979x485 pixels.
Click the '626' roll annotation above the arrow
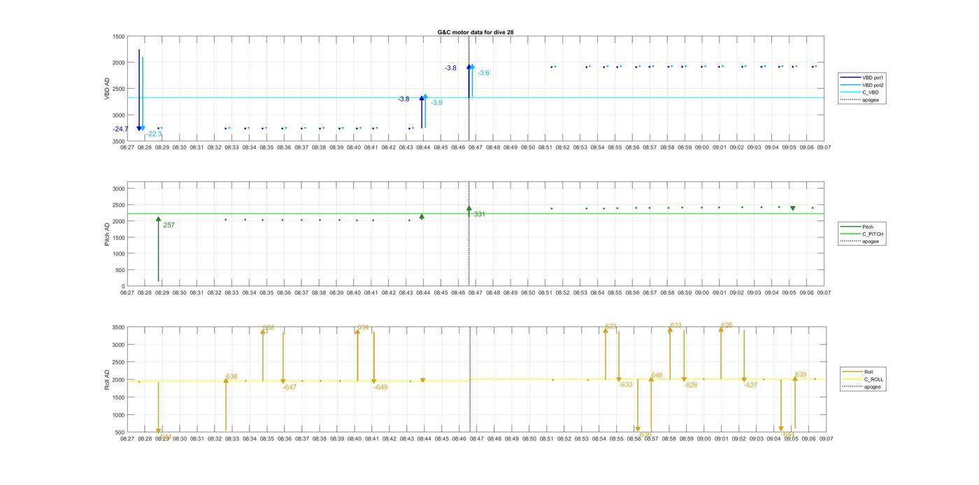[727, 325]
